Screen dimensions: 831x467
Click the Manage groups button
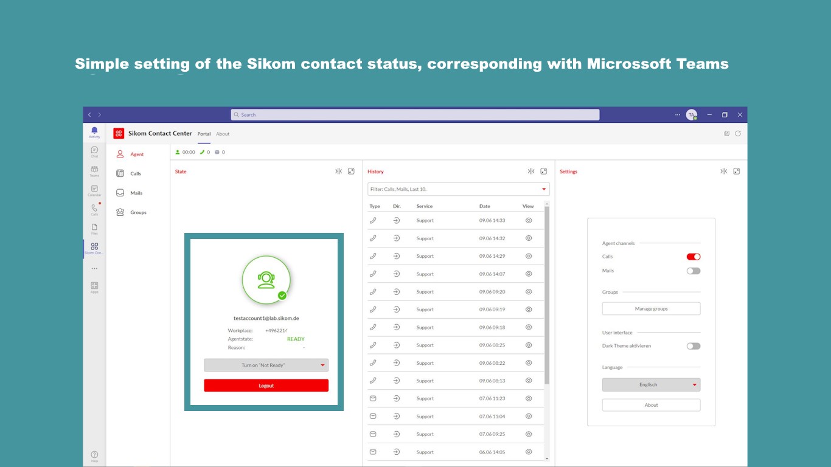[x=651, y=309]
